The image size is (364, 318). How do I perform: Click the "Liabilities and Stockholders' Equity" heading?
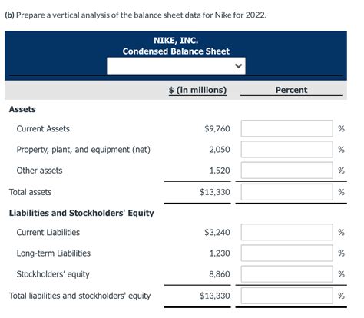pyautogui.click(x=81, y=213)
